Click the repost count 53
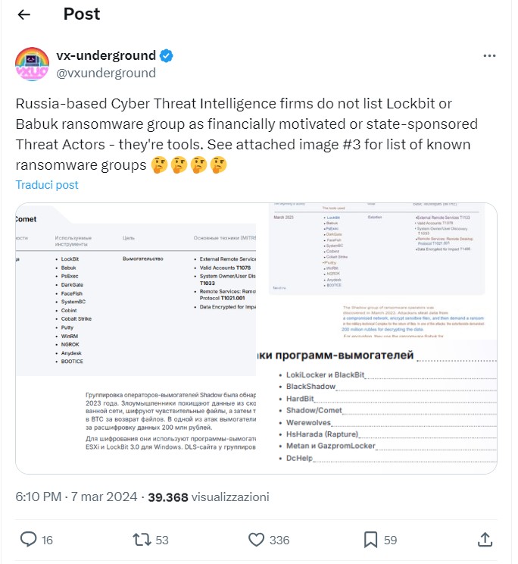The height and width of the screenshot is (564, 518). [x=161, y=540]
